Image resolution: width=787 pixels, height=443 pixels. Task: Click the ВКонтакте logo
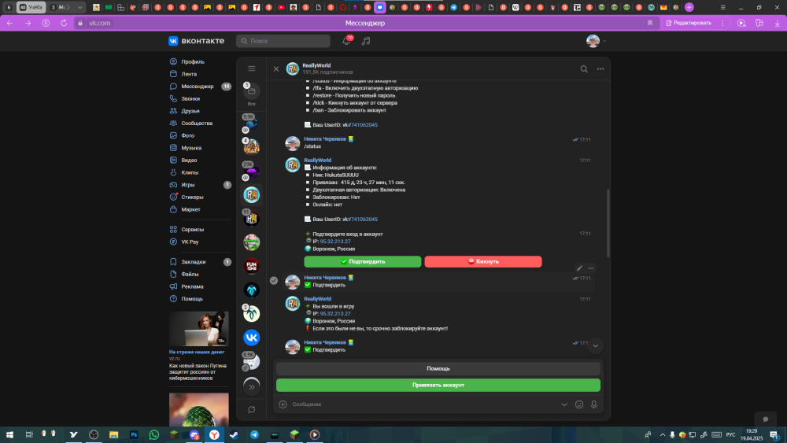coord(196,41)
